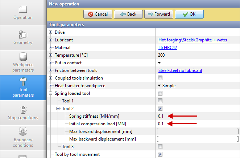Go back with the Back arrow button
240x158 pixels.
[x=128, y=14]
